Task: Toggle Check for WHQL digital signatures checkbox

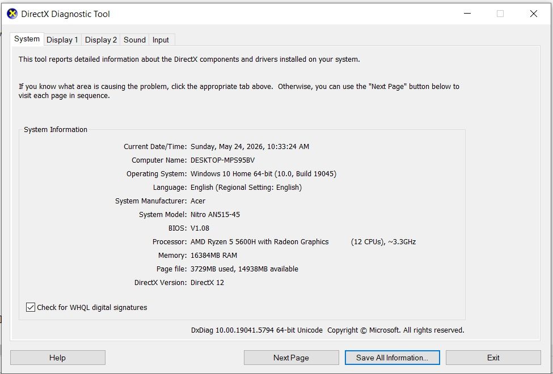Action: pos(31,307)
